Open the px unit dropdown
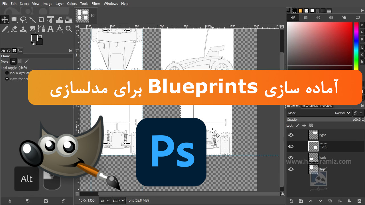The image size is (365, 205). click(x=105, y=200)
